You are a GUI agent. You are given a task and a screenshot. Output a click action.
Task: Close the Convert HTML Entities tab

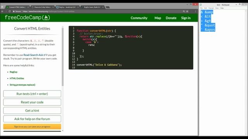28,7
